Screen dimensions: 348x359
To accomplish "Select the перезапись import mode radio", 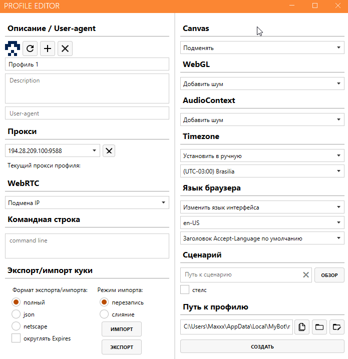I will (x=104, y=302).
